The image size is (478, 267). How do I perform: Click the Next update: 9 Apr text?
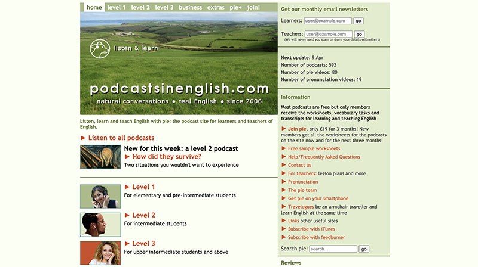pyautogui.click(x=302, y=57)
